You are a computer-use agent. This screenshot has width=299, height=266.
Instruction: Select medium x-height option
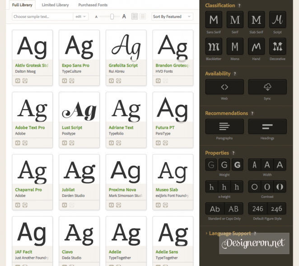pos(224,187)
